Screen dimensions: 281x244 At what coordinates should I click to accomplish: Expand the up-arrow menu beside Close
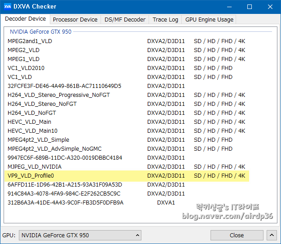point(272,235)
